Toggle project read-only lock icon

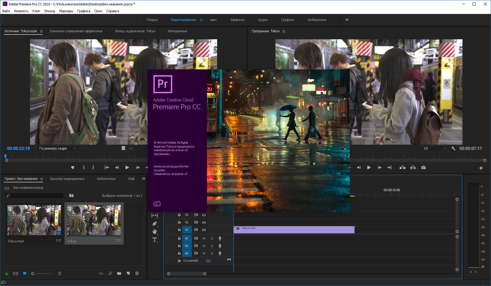(7, 273)
